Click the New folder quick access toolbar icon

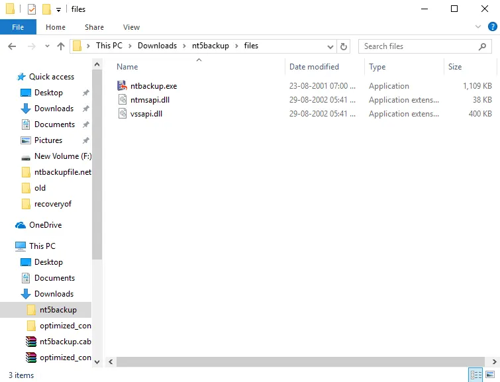tap(46, 9)
